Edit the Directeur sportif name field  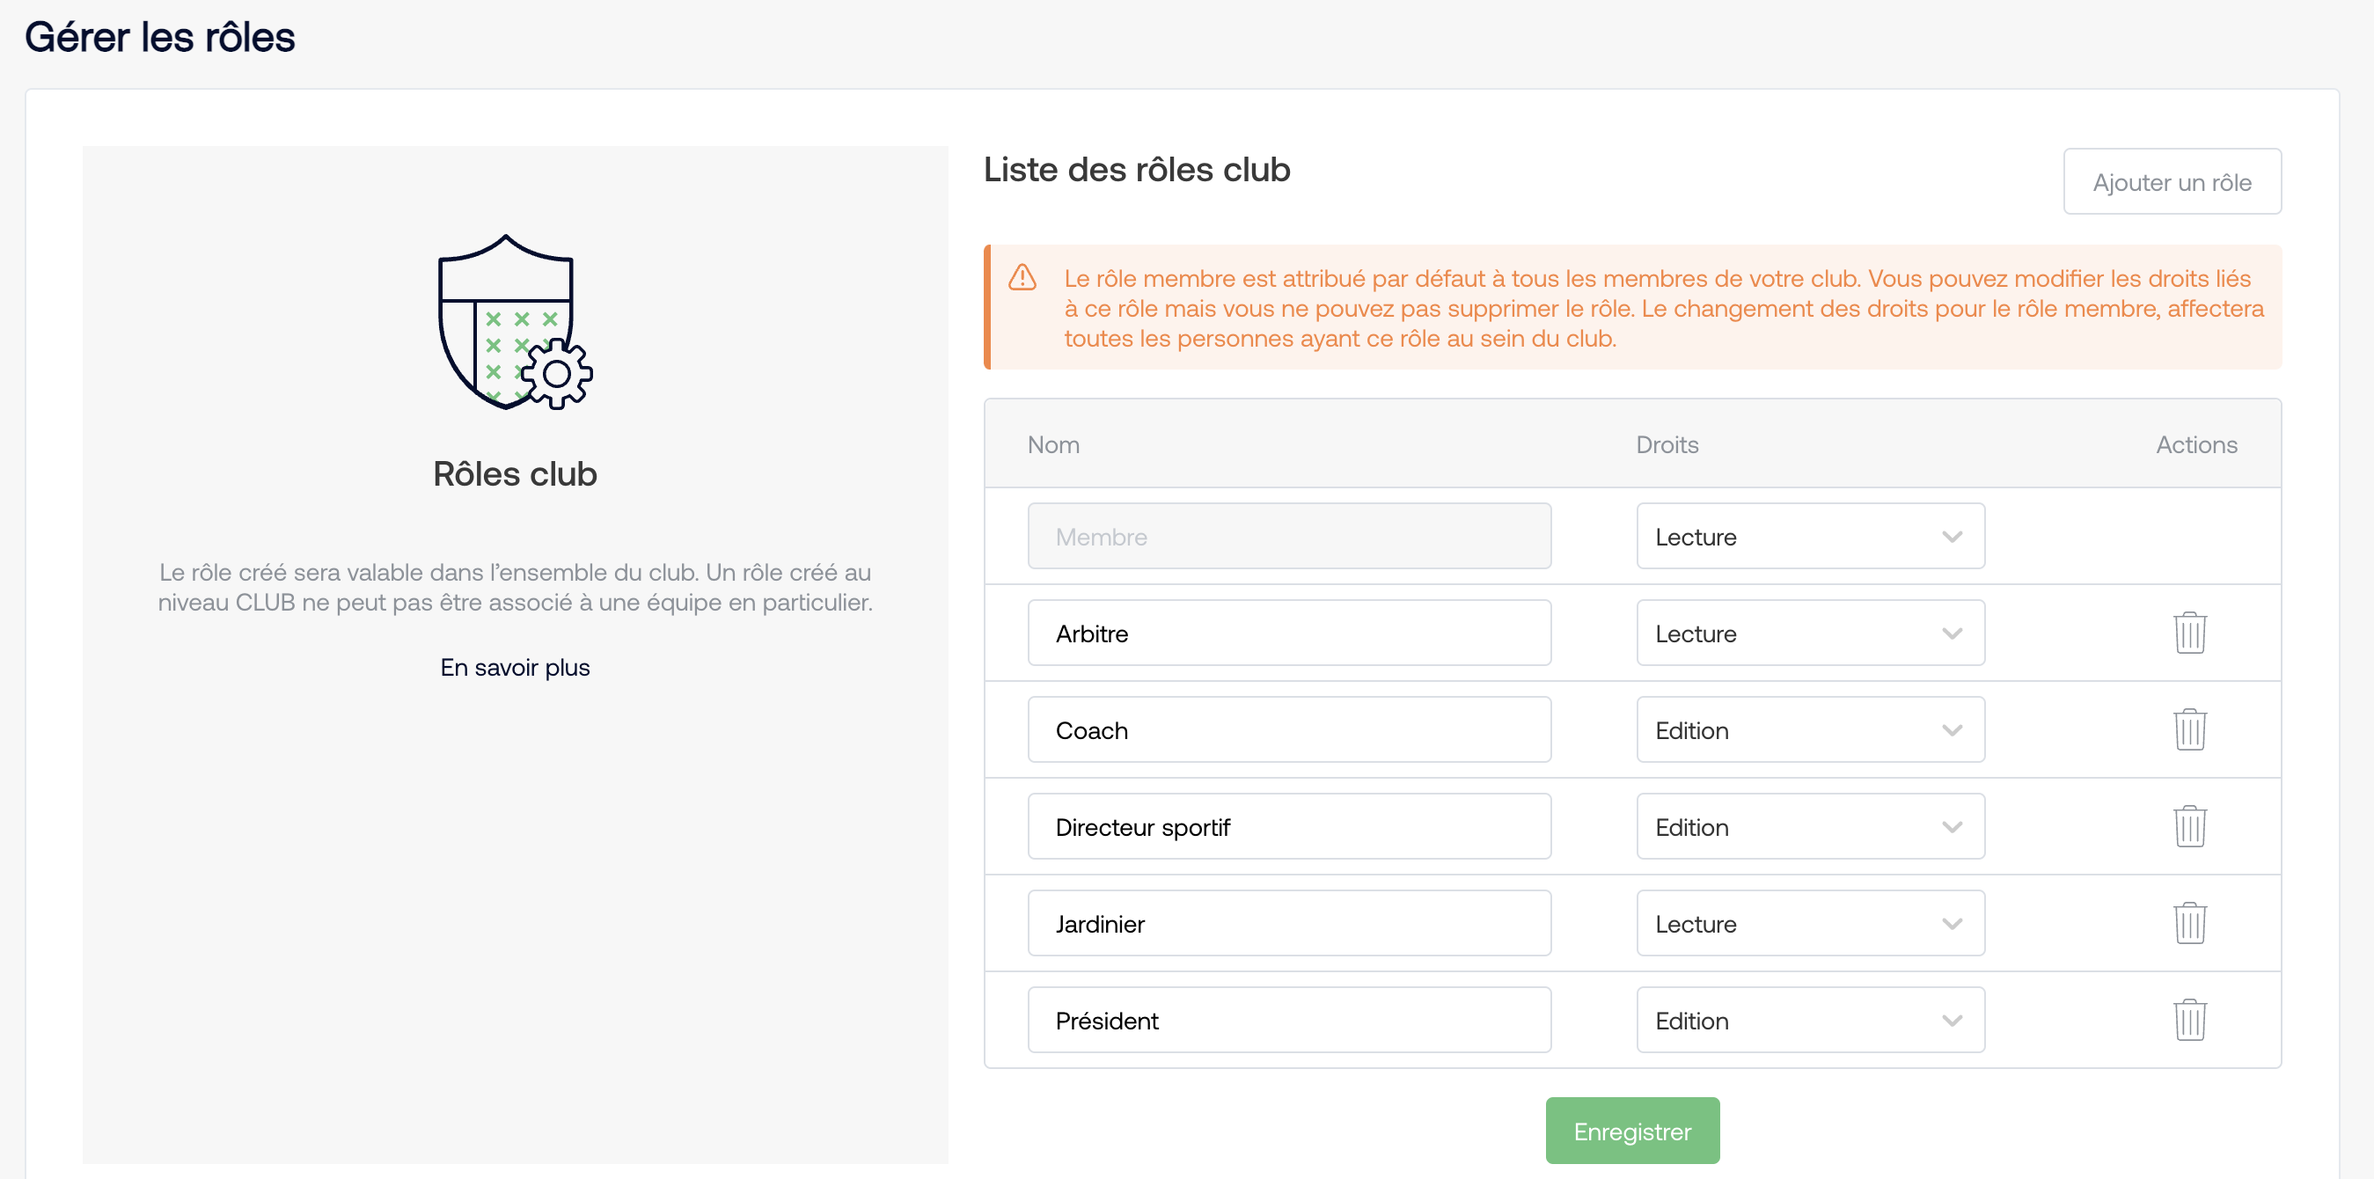click(x=1289, y=826)
